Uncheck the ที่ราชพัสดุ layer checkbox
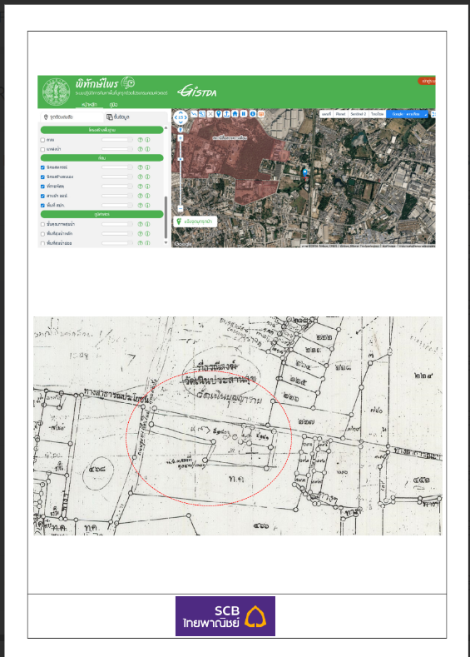The height and width of the screenshot is (657, 470). click(x=42, y=187)
